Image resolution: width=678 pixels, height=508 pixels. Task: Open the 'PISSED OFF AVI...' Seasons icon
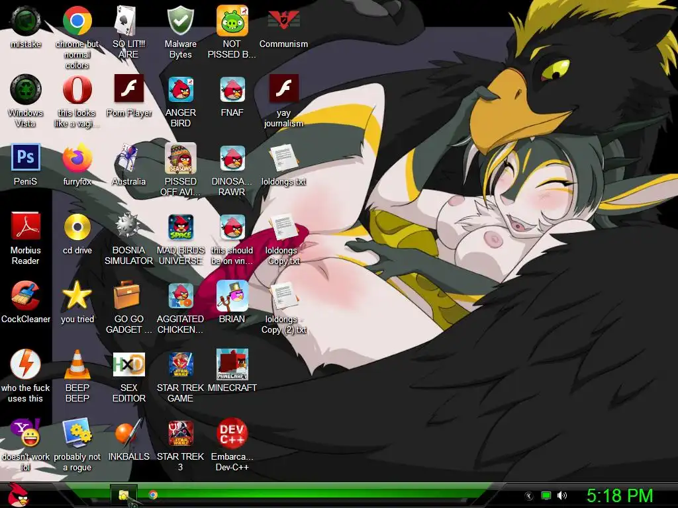click(180, 158)
